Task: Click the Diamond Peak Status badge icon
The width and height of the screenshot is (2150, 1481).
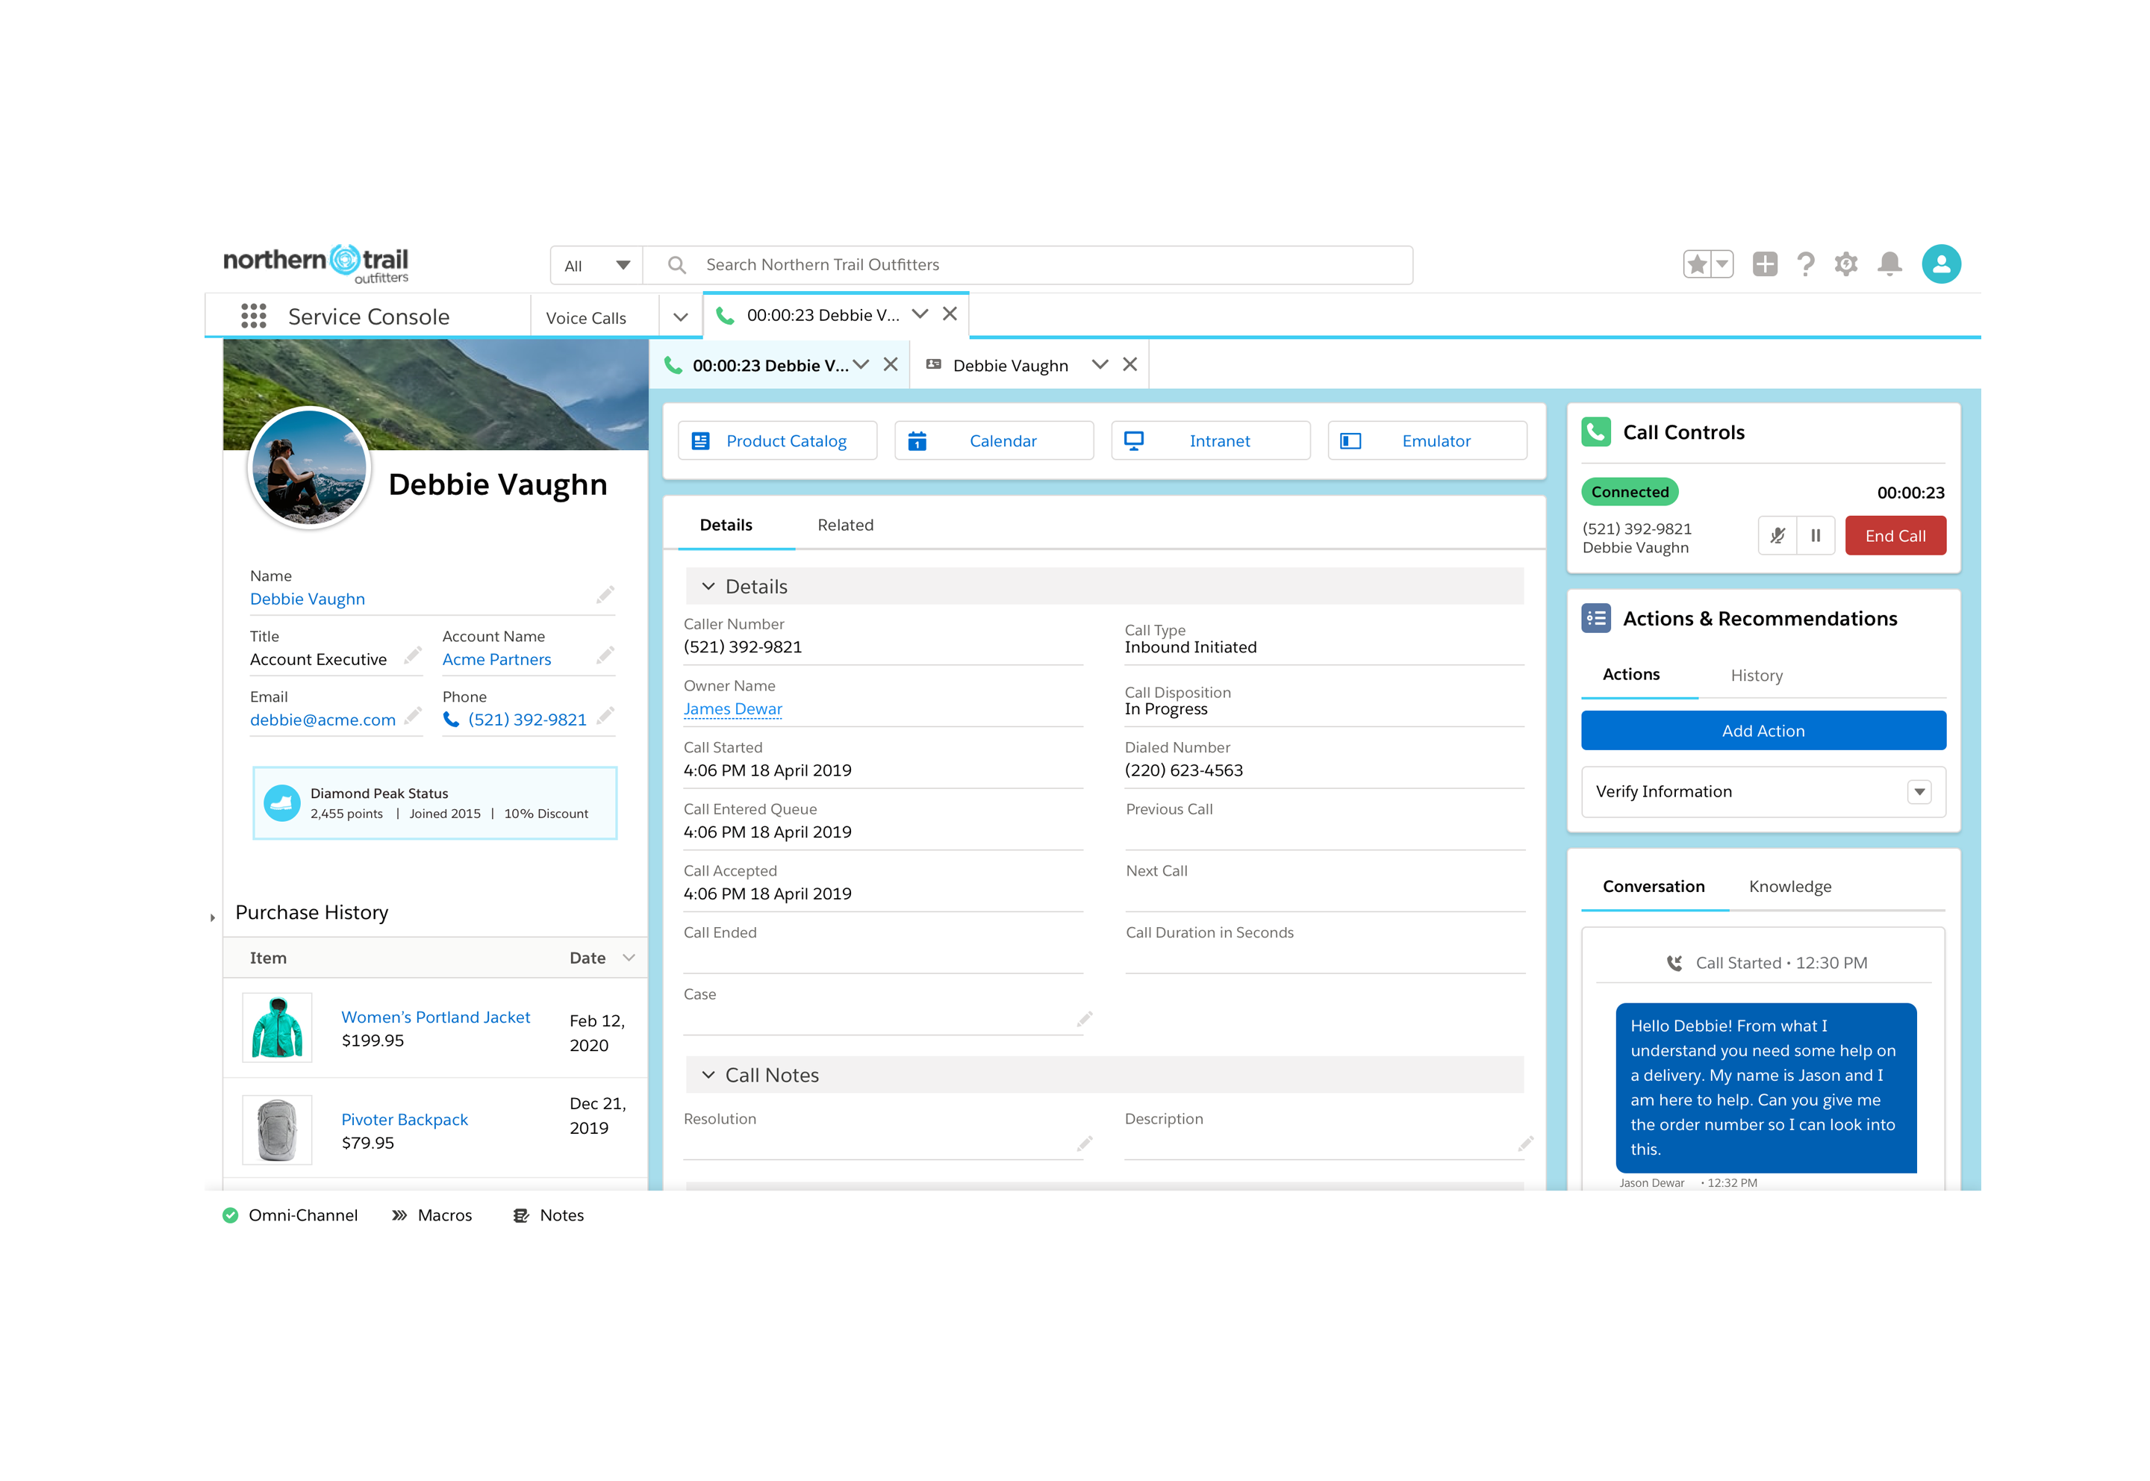Action: pos(282,804)
